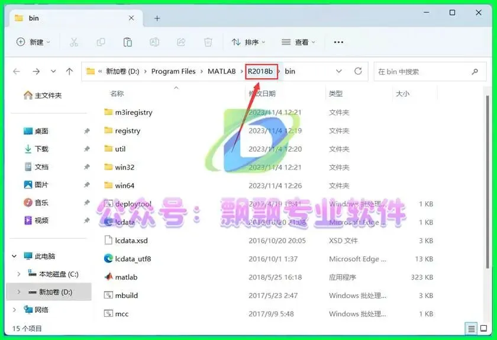
Task: Click the file list vertical scrollbar
Action: coord(488,182)
